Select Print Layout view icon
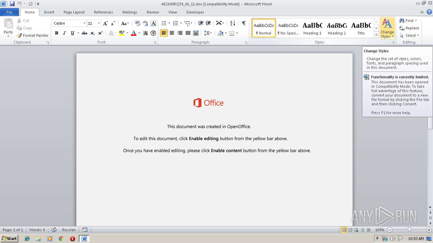This screenshot has height=243, width=433. (x=344, y=230)
